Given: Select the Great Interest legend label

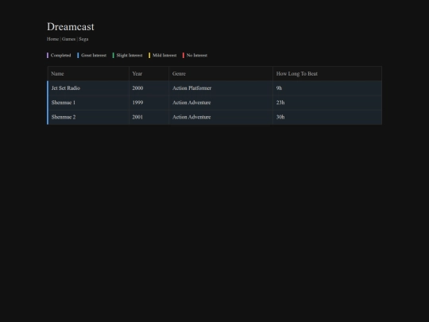Looking at the screenshot, I should (94, 56).
